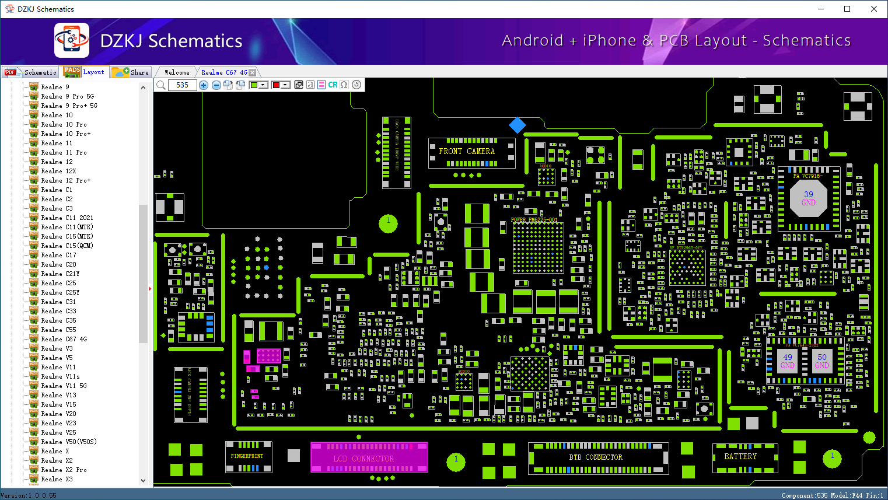Click the green color swatch
Viewport: 888px width, 500px height.
tap(254, 85)
